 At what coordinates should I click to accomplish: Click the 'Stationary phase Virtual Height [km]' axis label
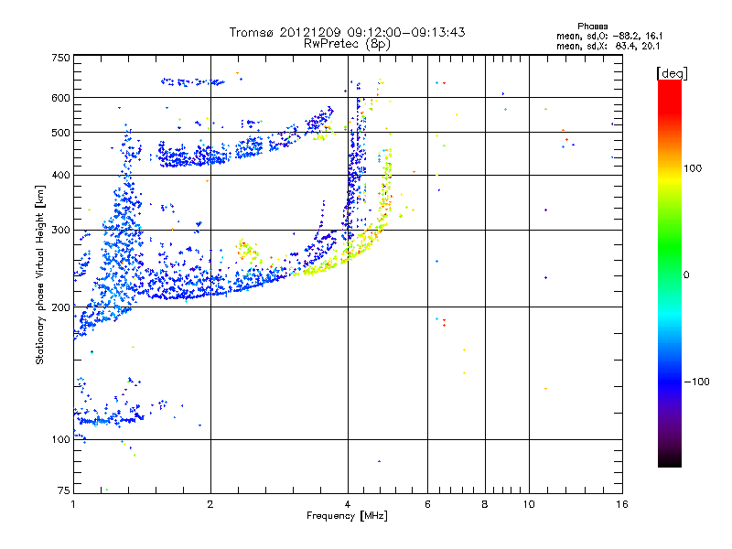pyautogui.click(x=40, y=274)
